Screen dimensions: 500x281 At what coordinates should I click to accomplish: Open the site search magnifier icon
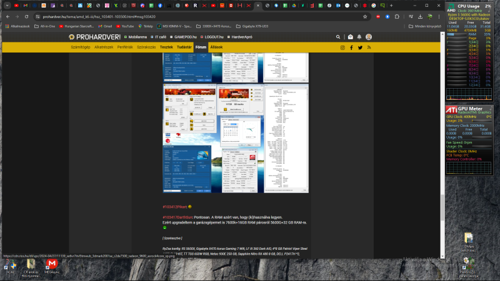[338, 37]
